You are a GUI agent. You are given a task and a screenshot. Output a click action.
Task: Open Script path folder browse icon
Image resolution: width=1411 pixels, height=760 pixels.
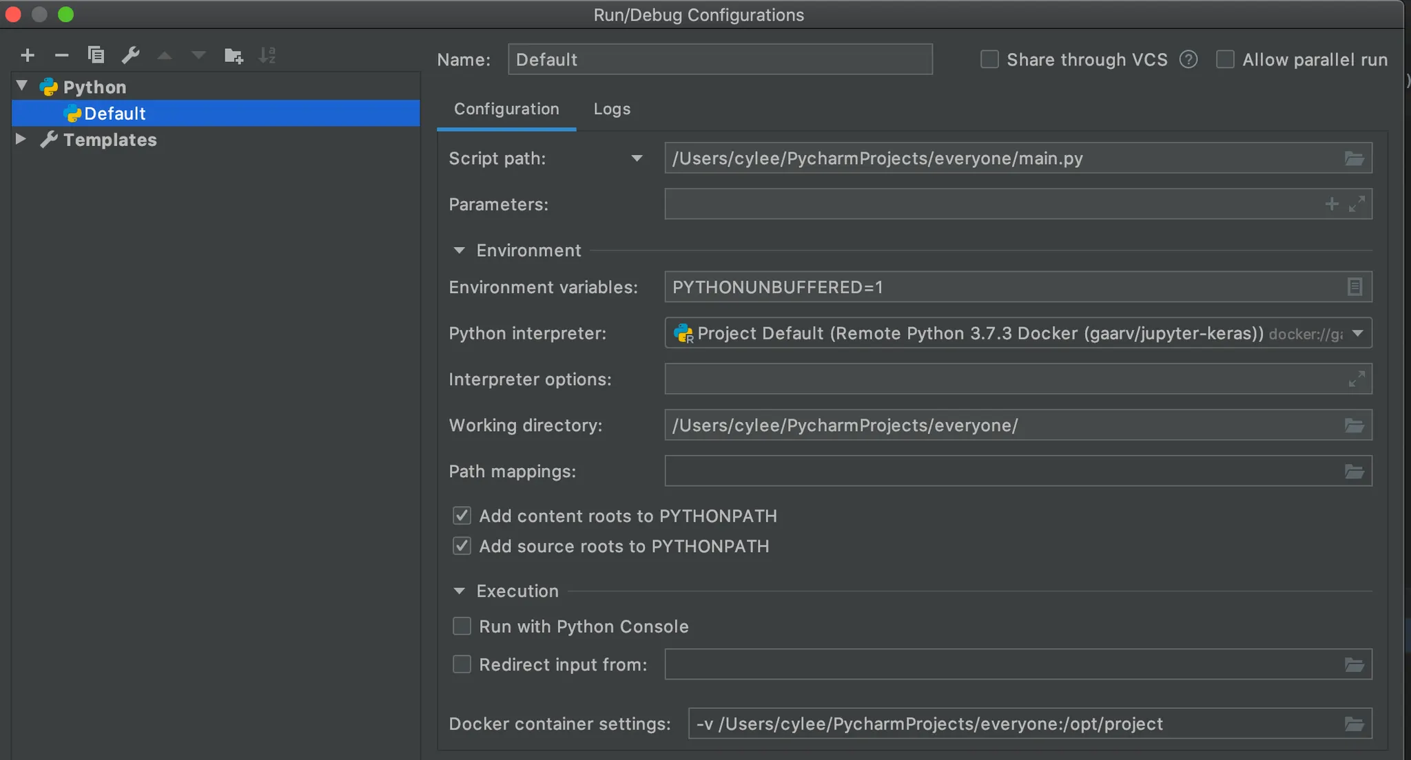pos(1354,159)
